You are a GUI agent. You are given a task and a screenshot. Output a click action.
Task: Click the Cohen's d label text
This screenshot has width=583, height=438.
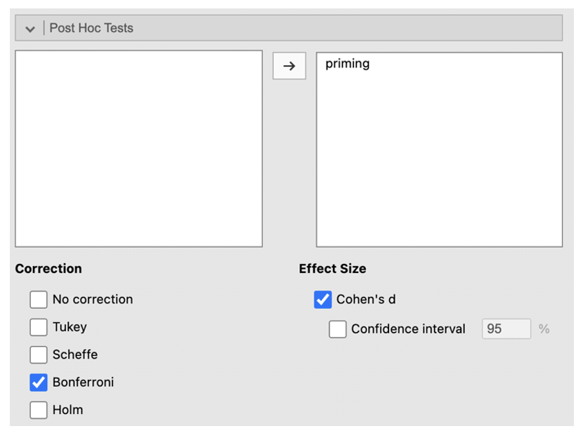[x=366, y=300]
